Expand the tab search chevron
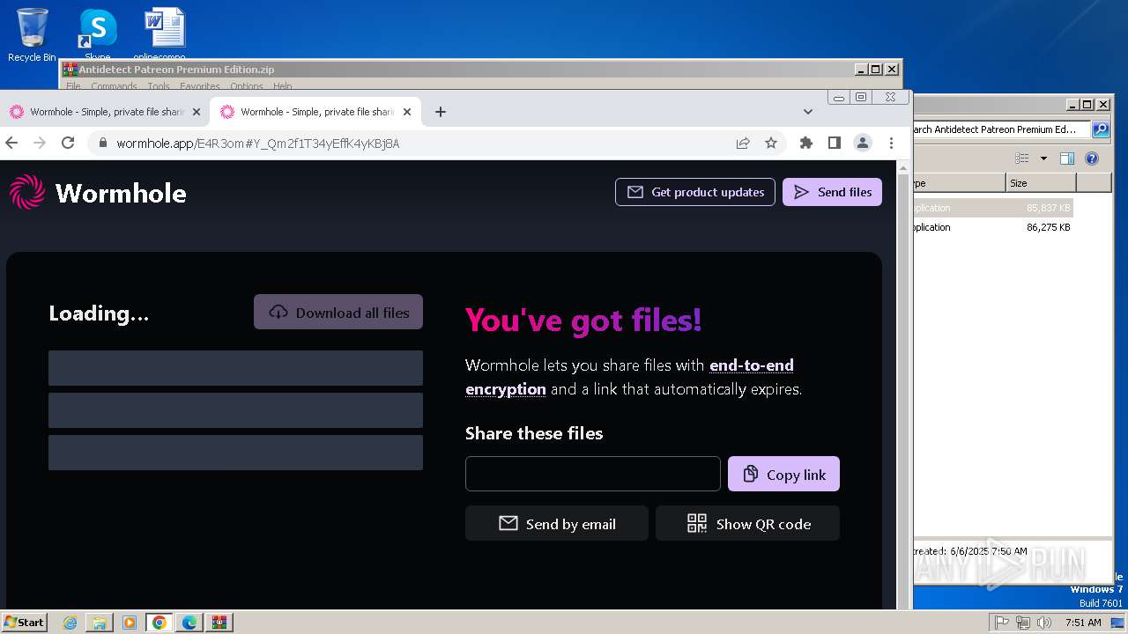The height and width of the screenshot is (634, 1128). click(x=807, y=112)
